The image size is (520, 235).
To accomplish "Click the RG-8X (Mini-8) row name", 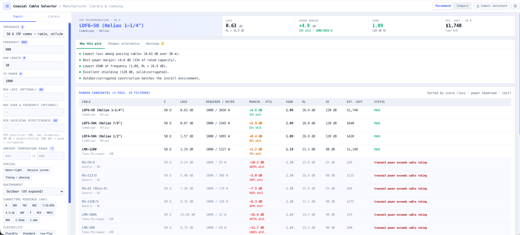I will click(95, 188).
